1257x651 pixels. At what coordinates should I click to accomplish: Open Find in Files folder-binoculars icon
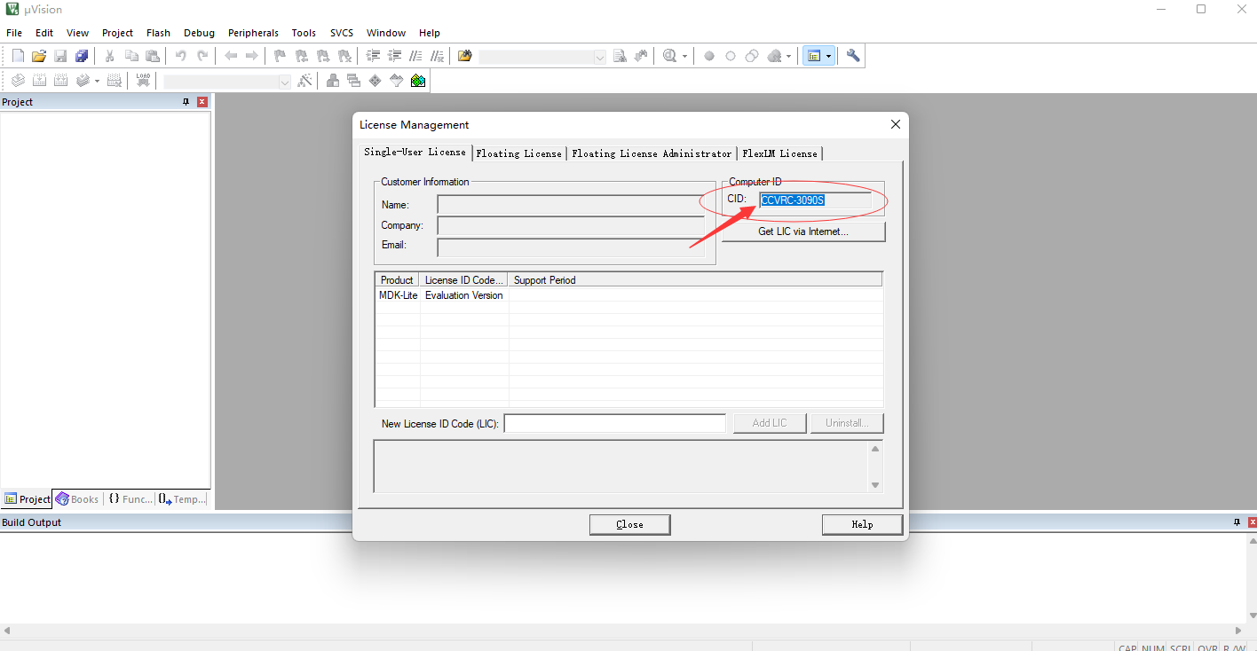coord(465,56)
